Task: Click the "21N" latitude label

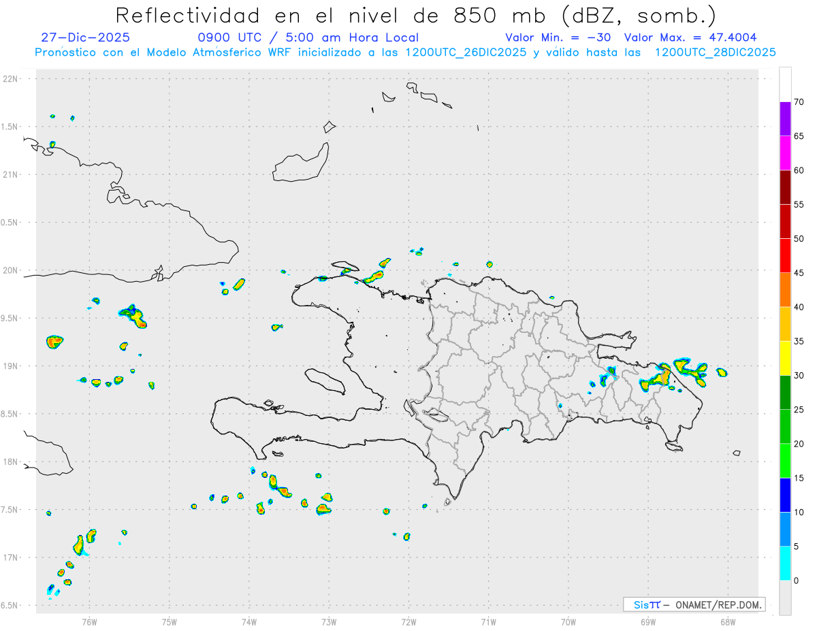Action: pyautogui.click(x=10, y=175)
